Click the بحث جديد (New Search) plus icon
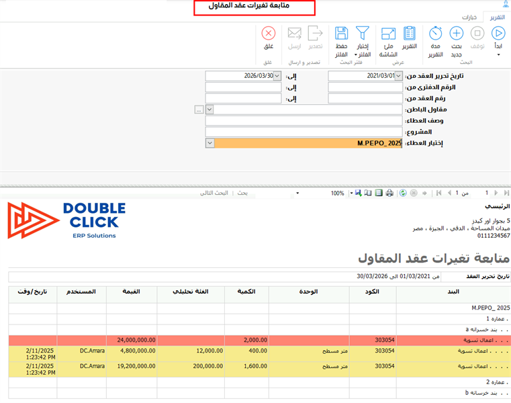Screen dimensions: 511x403 (x=456, y=34)
